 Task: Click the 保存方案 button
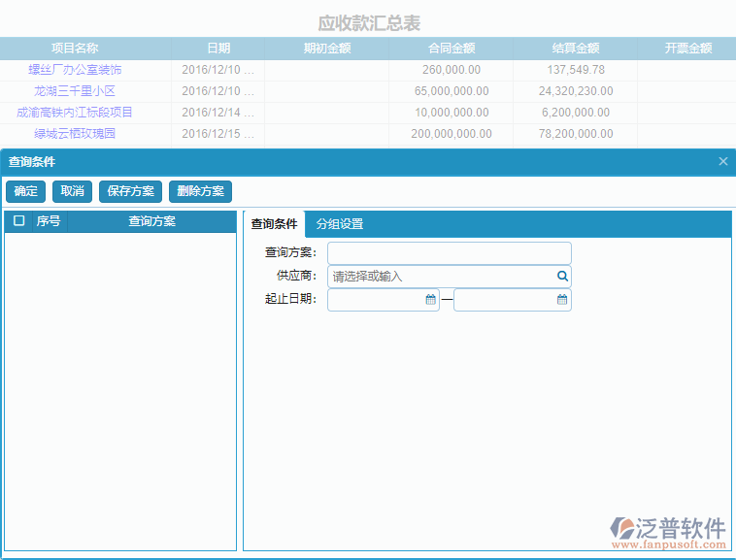(131, 191)
